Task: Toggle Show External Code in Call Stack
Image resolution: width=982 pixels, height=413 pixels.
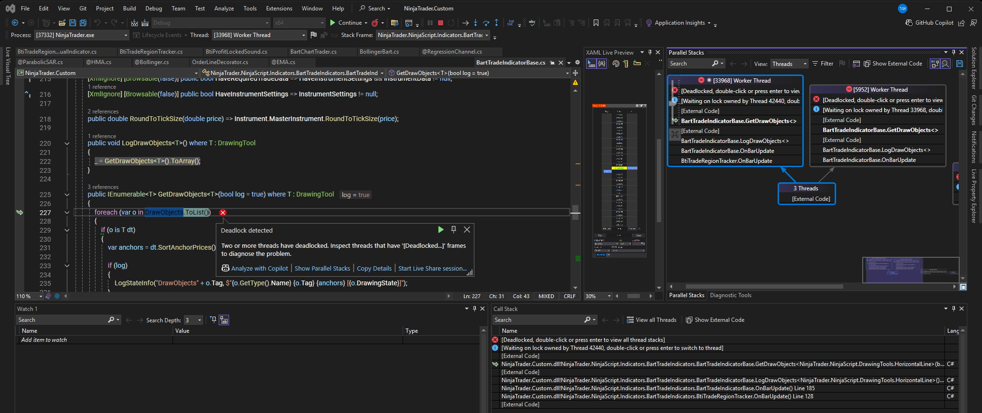Action: [715, 320]
